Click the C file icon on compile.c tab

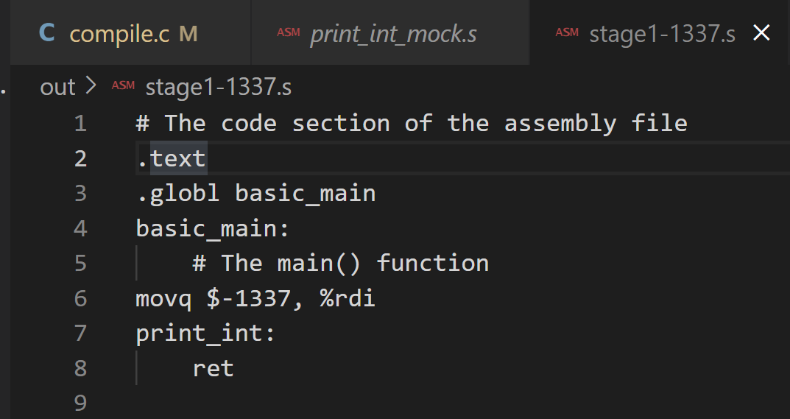[47, 33]
